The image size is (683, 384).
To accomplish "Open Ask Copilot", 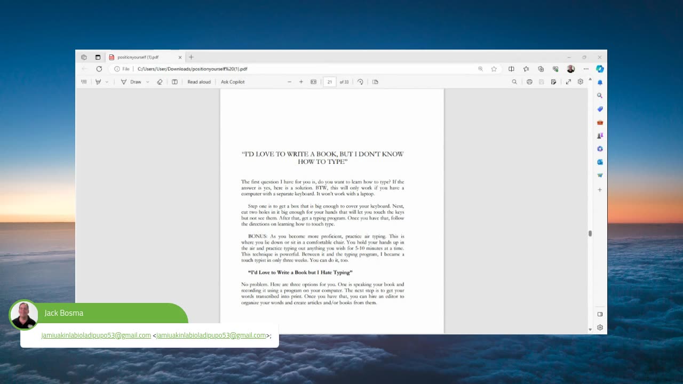I will coord(233,82).
